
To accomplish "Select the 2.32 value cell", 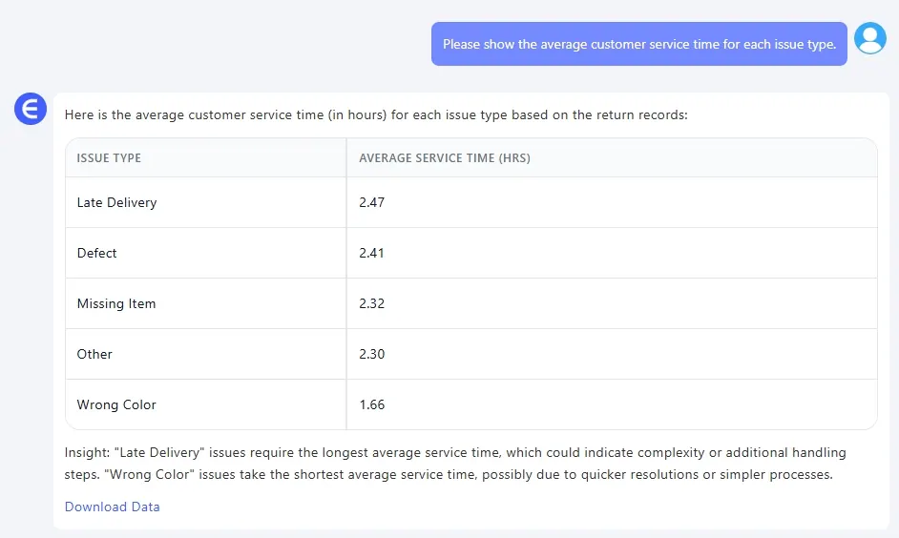I will 372,303.
